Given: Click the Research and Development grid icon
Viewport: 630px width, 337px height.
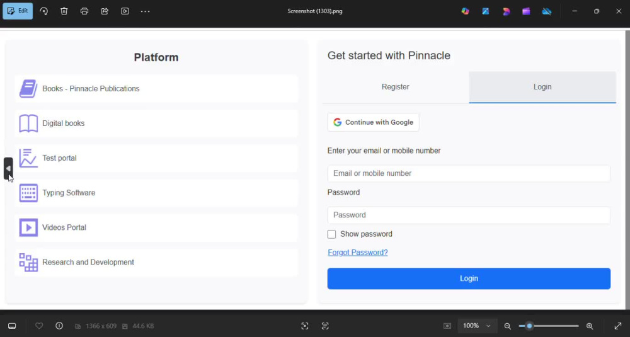Looking at the screenshot, I should coord(28,262).
